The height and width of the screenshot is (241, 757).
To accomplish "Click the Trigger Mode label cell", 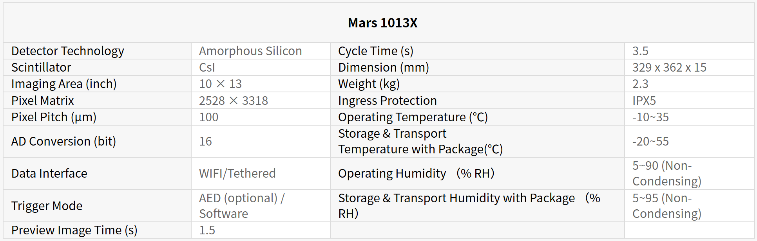I will coord(47,206).
